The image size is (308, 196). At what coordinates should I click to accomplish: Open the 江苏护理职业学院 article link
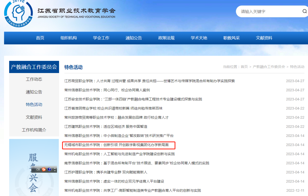[x=106, y=172]
